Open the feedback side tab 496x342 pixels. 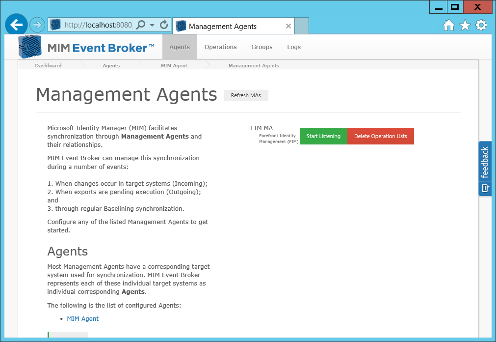point(485,169)
